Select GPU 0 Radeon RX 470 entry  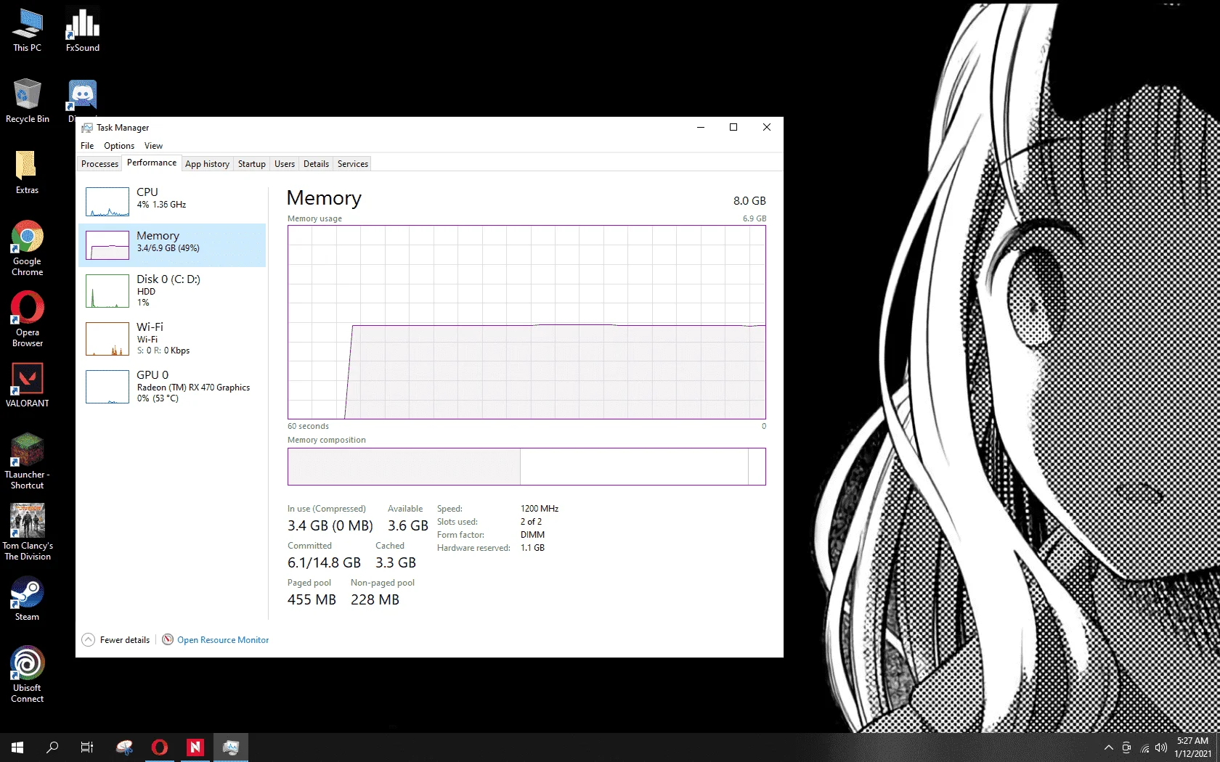point(172,387)
